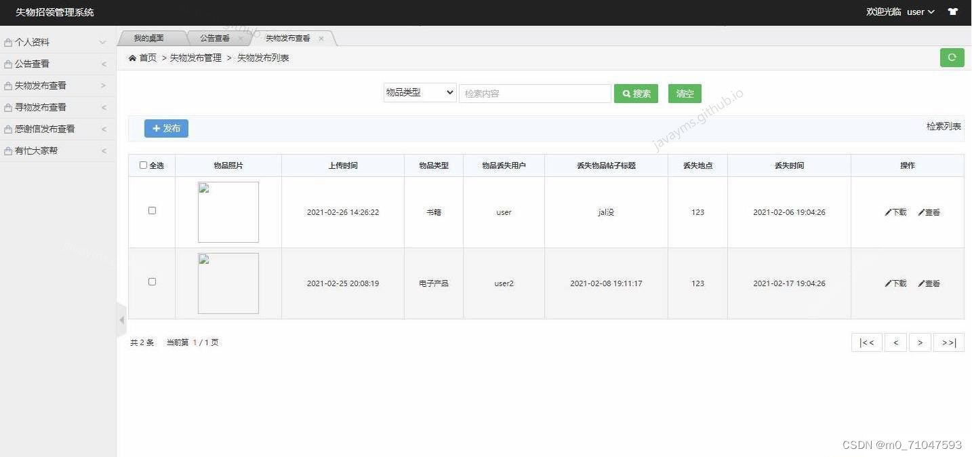Switch to the 公告查看 tab
The width and height of the screenshot is (972, 457).
(x=214, y=38)
